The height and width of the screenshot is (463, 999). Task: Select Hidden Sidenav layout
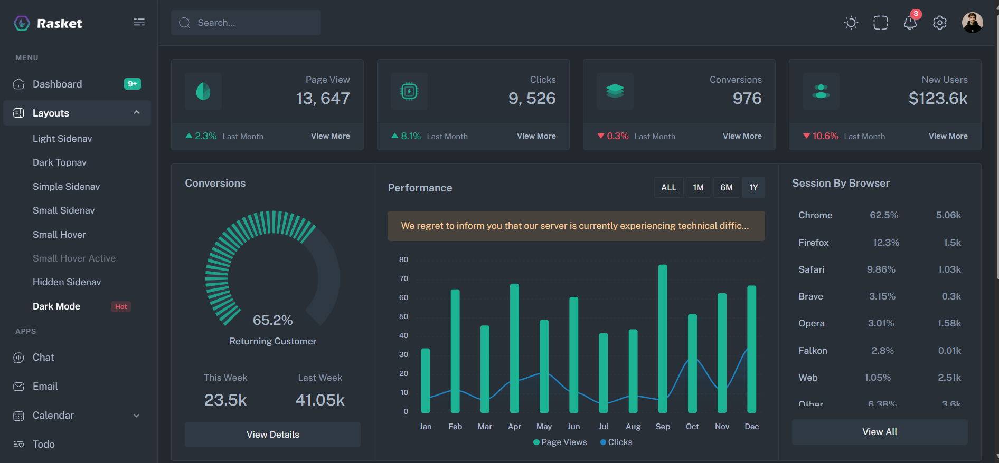pos(67,282)
